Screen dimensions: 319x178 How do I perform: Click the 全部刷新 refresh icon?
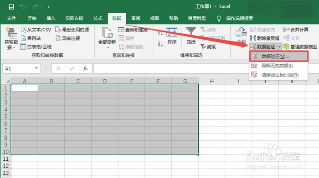(x=107, y=33)
